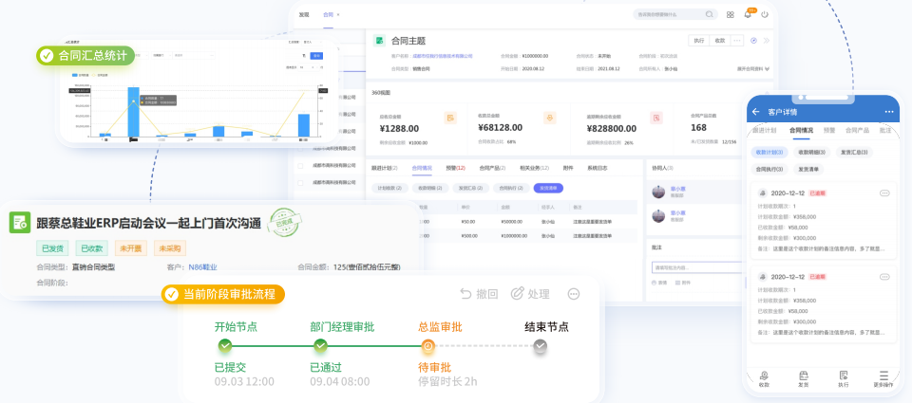Image resolution: width=912 pixels, height=403 pixels.
Task: Tap the 预警 tab in mobile view
Action: pos(829,131)
